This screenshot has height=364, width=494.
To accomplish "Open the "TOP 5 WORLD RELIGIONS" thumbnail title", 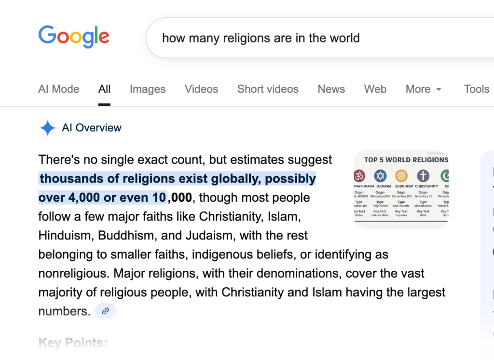I will click(406, 160).
